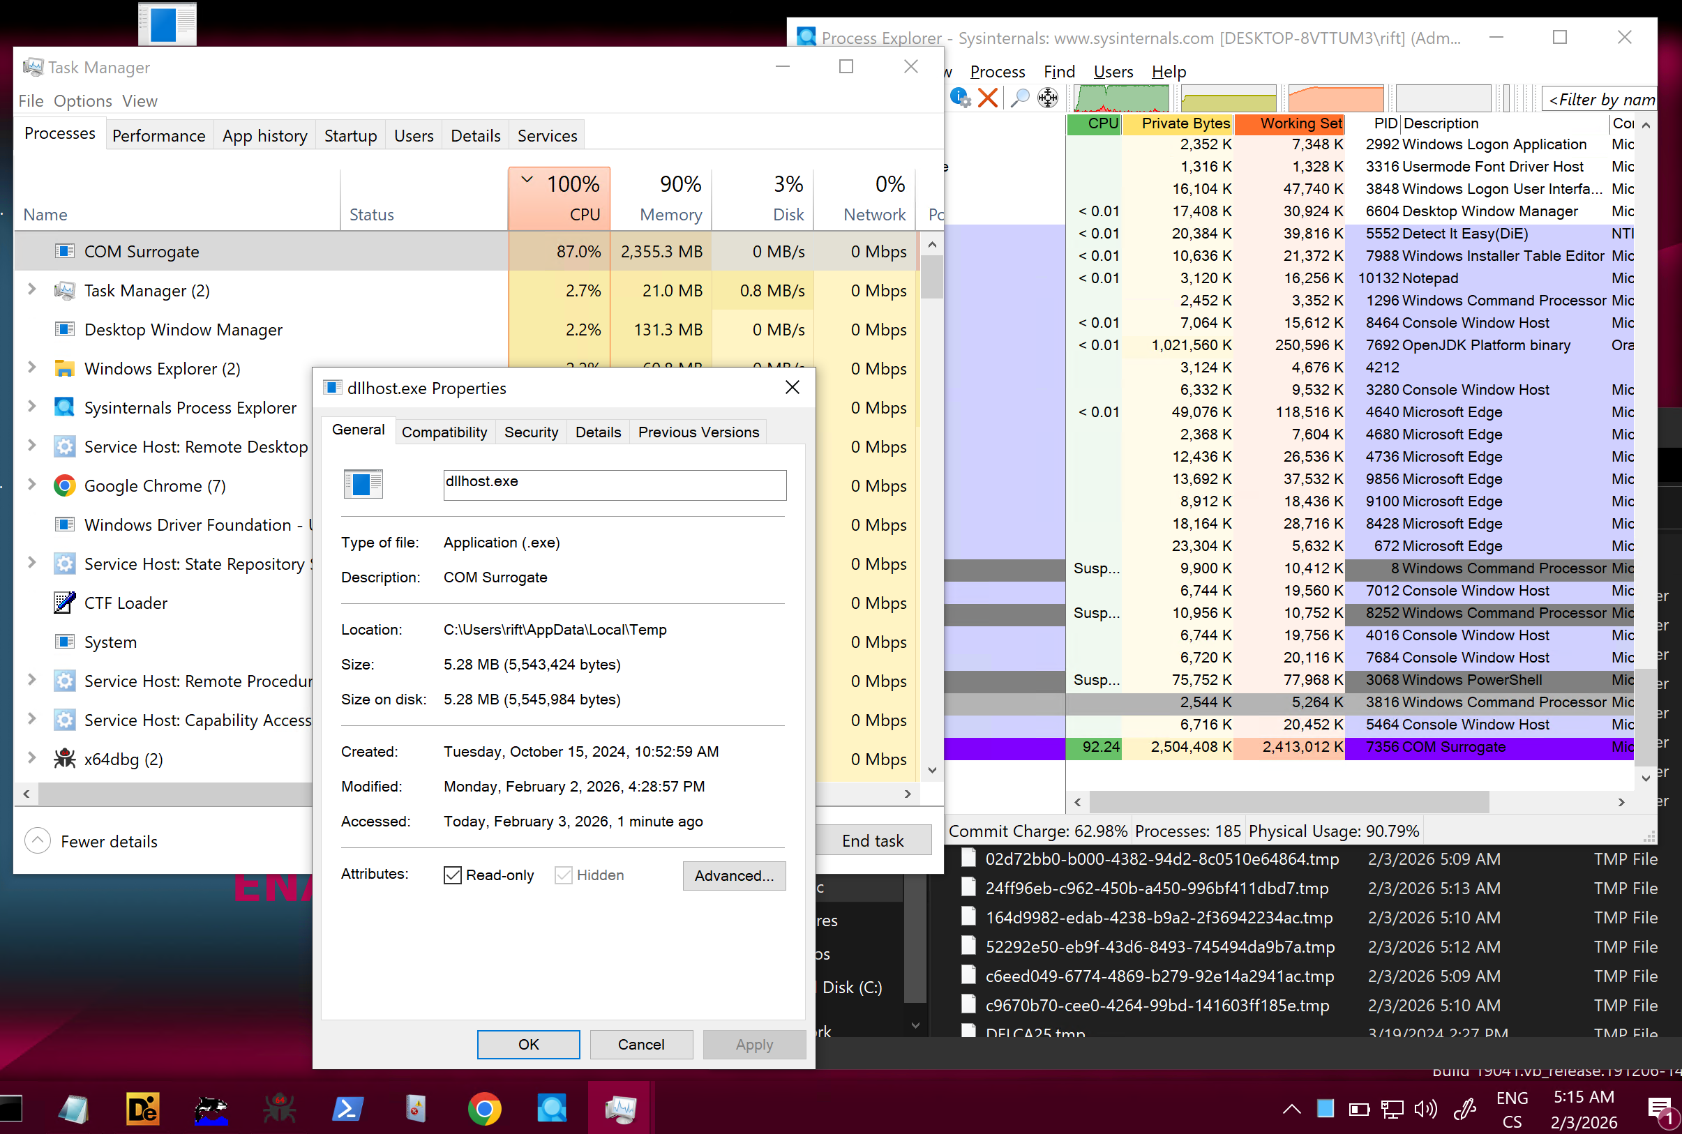Click the red X kill process icon
Image resolution: width=1682 pixels, height=1134 pixels.
[987, 98]
